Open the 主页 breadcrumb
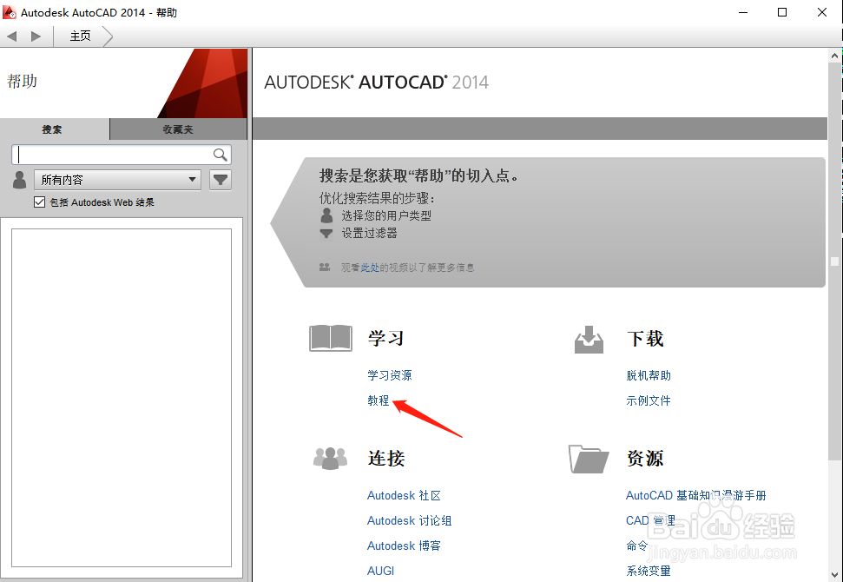Viewport: 843px width, 582px height. (81, 36)
